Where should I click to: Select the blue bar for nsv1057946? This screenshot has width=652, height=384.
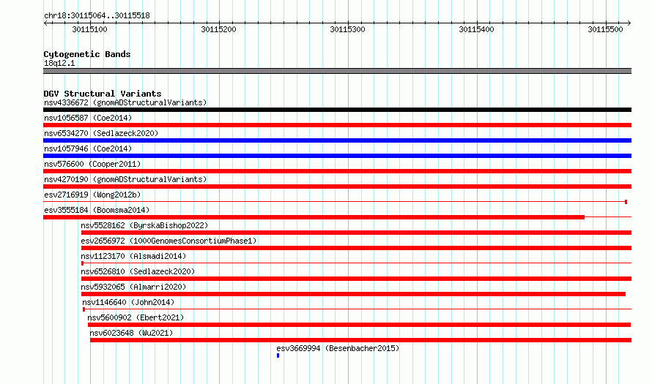click(337, 156)
